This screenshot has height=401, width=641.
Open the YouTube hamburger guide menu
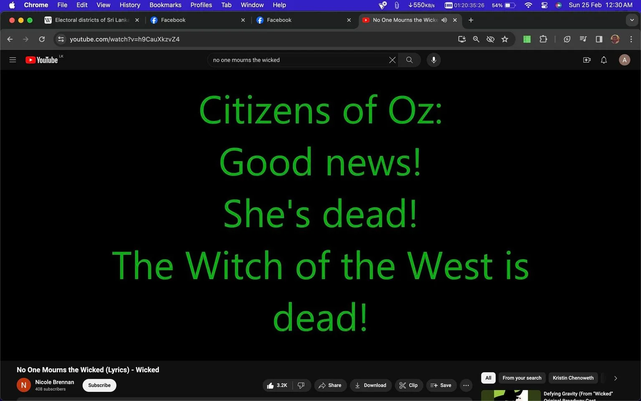point(13,60)
